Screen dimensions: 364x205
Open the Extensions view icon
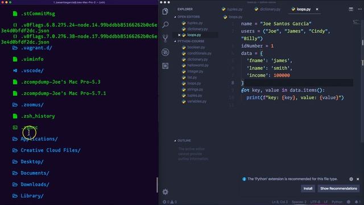[x=165, y=66]
